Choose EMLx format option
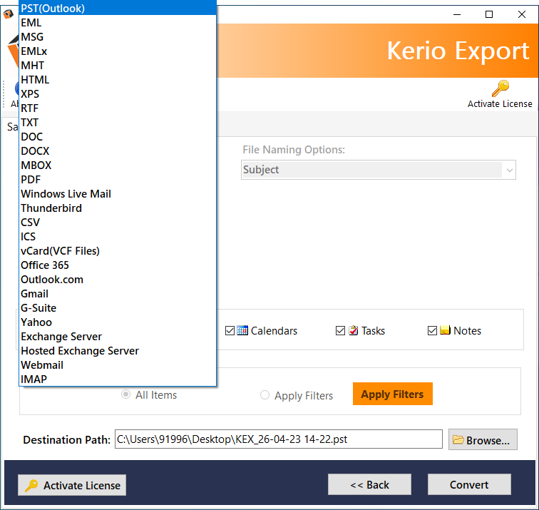The image size is (539, 510). [118, 51]
